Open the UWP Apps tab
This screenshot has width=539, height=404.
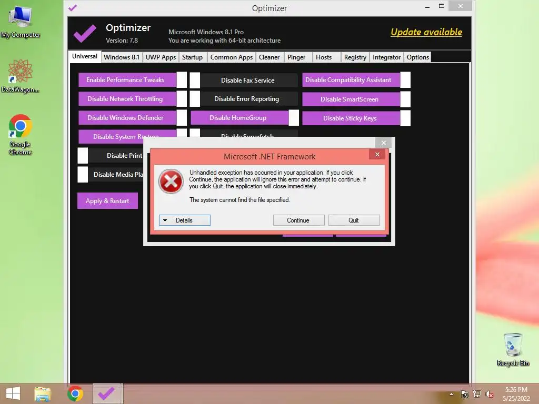[x=161, y=57]
